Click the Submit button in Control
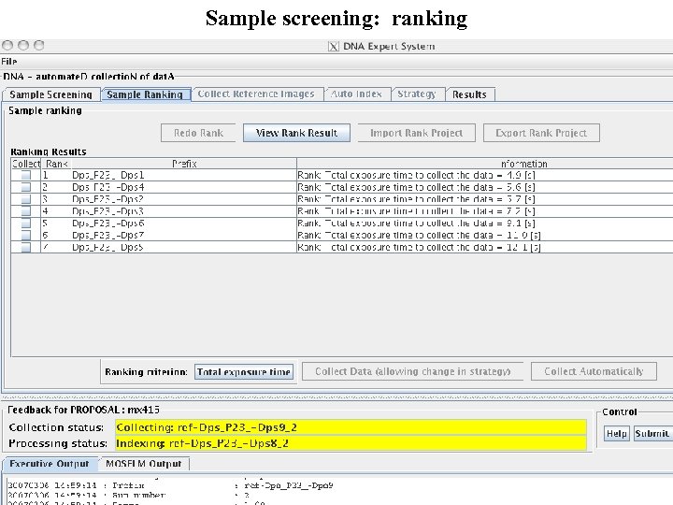673x505 pixels. (652, 434)
